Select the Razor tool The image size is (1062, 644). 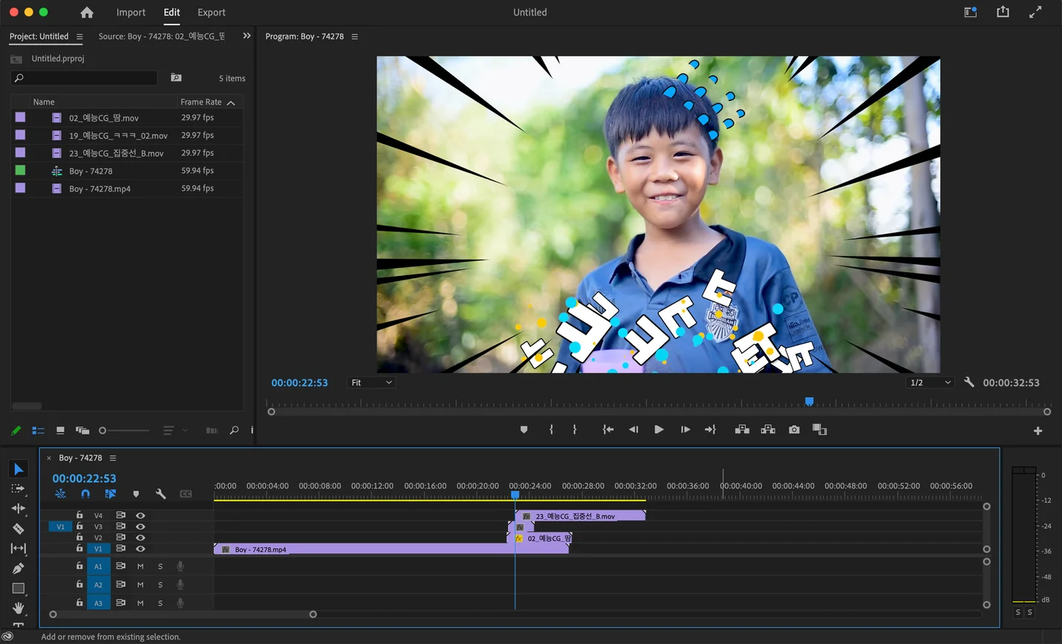(x=19, y=529)
